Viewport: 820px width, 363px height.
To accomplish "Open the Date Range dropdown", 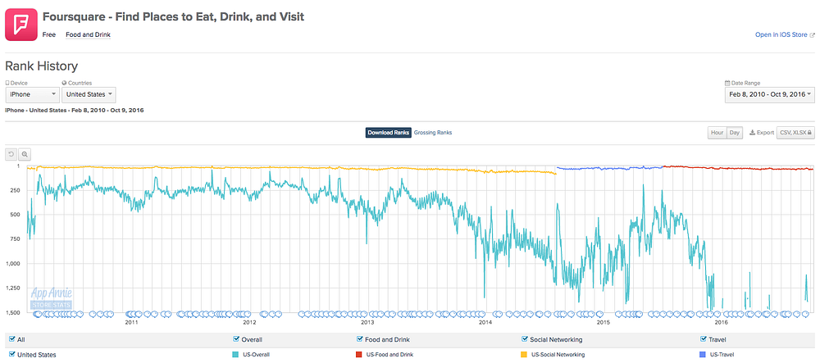I will tap(770, 94).
